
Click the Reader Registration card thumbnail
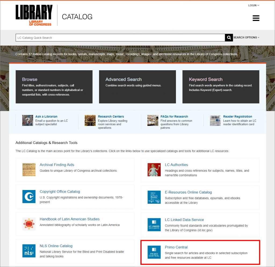pos(215,120)
